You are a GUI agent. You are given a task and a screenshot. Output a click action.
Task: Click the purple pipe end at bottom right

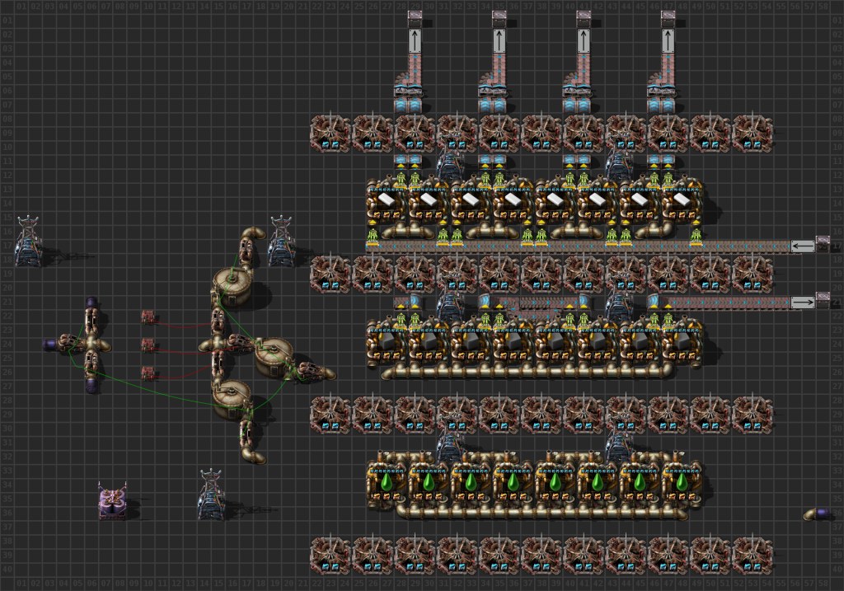[820, 513]
